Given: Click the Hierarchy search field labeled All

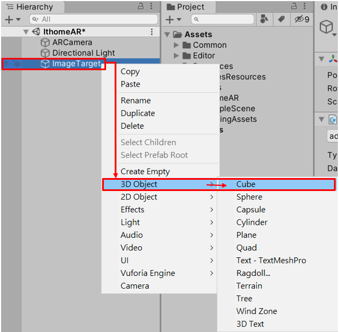Looking at the screenshot, I should point(93,19).
